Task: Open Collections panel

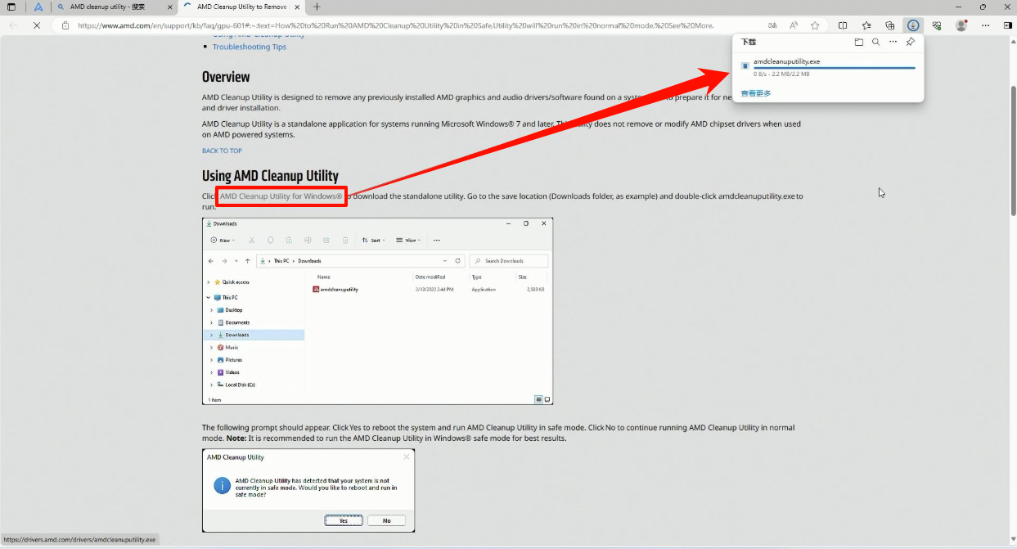Action: pos(890,25)
